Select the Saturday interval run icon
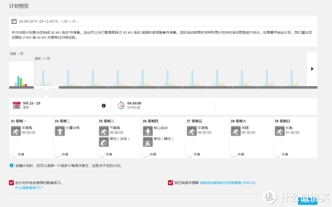332x207 pixels. tap(236, 131)
